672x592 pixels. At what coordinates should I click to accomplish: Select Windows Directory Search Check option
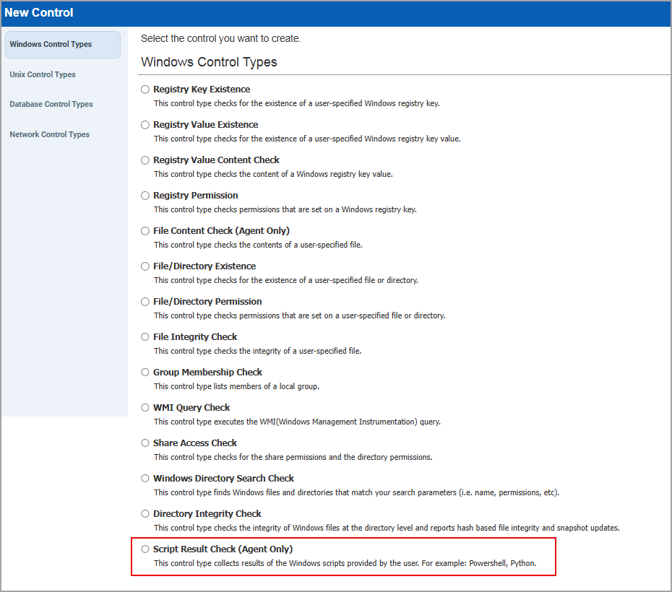pos(145,479)
